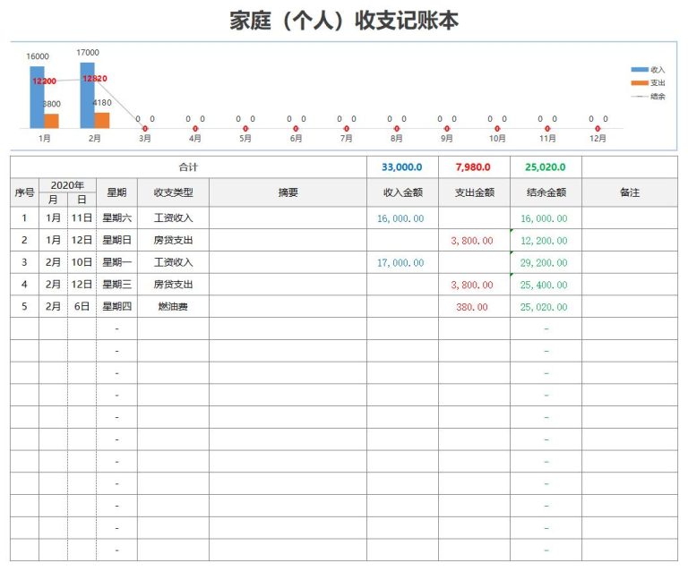
Task: Select the 星期 column header
Action: tap(116, 192)
